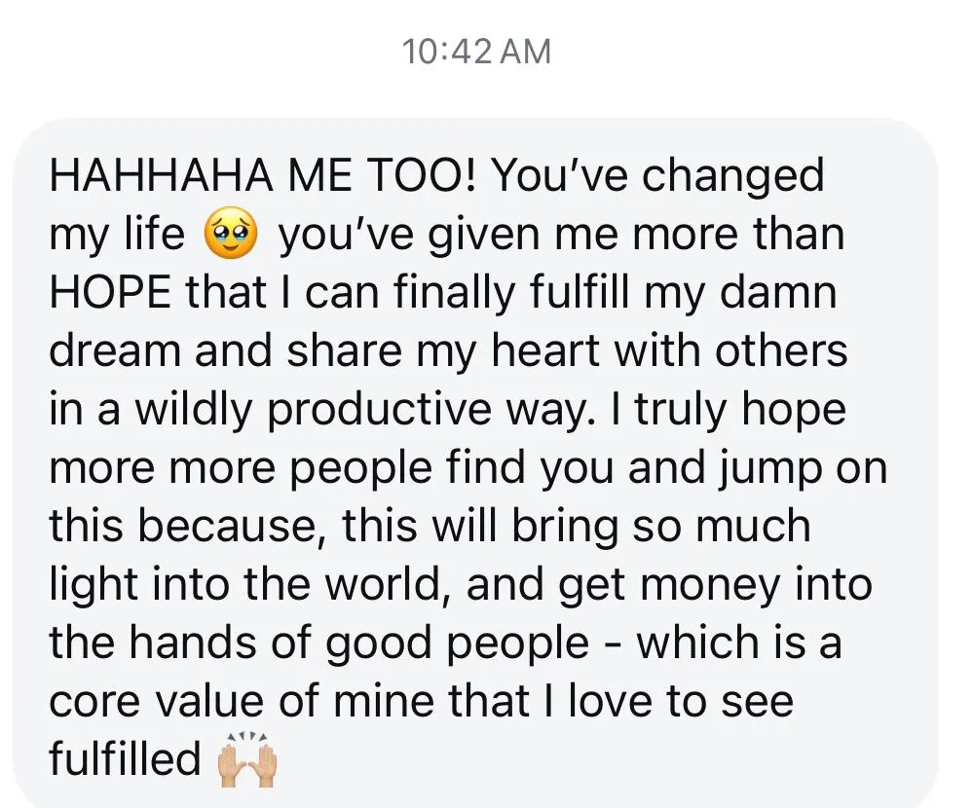Viewport: 973px width, 808px height.
Task: Tap the word light in the message
Action: click(x=94, y=585)
